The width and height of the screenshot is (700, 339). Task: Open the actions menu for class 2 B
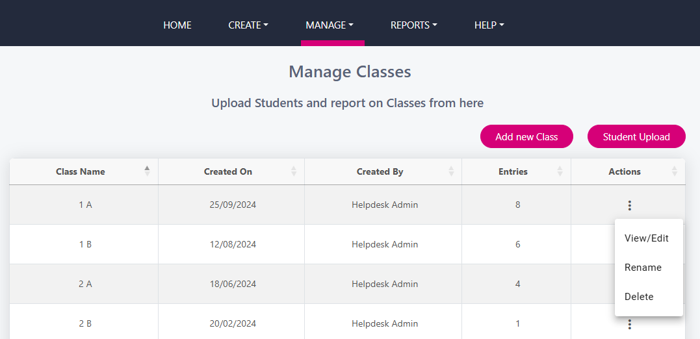point(629,324)
